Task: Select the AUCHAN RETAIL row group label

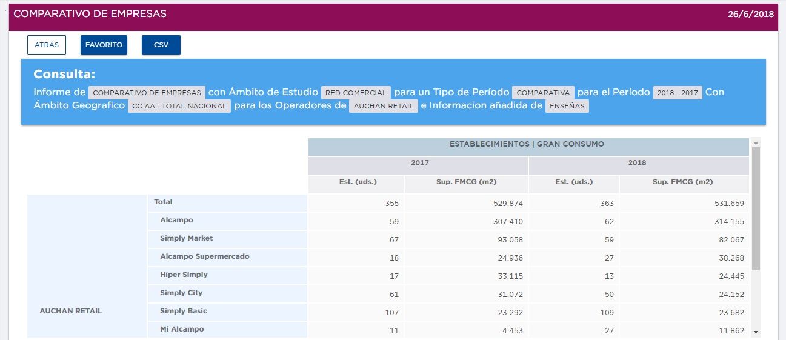Action: [71, 311]
